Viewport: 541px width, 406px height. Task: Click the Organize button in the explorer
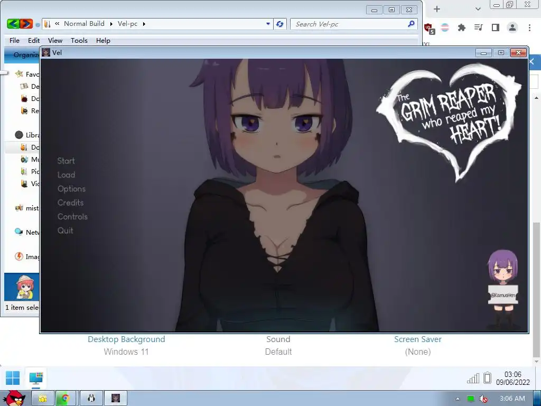pos(25,54)
